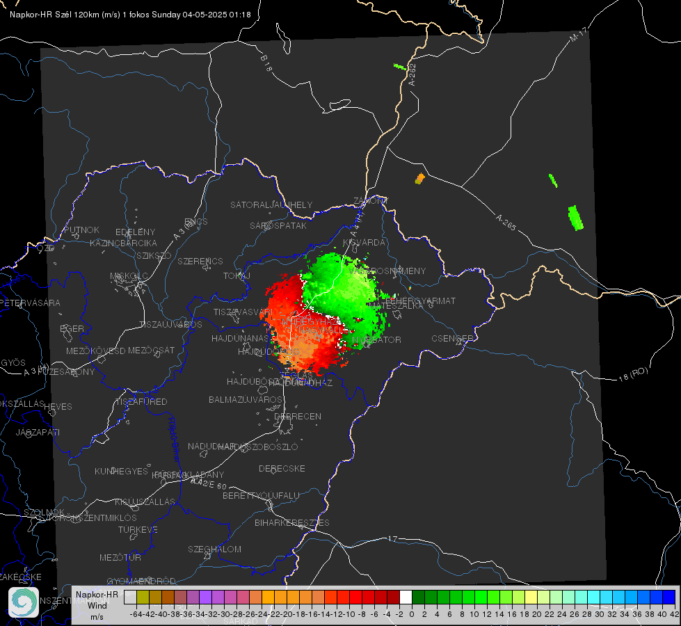Image resolution: width=681 pixels, height=626 pixels.
Task: Click the A-265 road label
Action: (506, 223)
